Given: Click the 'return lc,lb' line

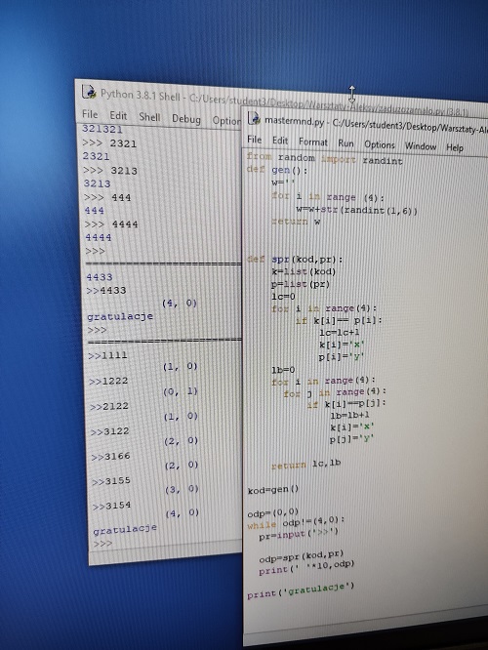Looking at the screenshot, I should click(x=306, y=465).
